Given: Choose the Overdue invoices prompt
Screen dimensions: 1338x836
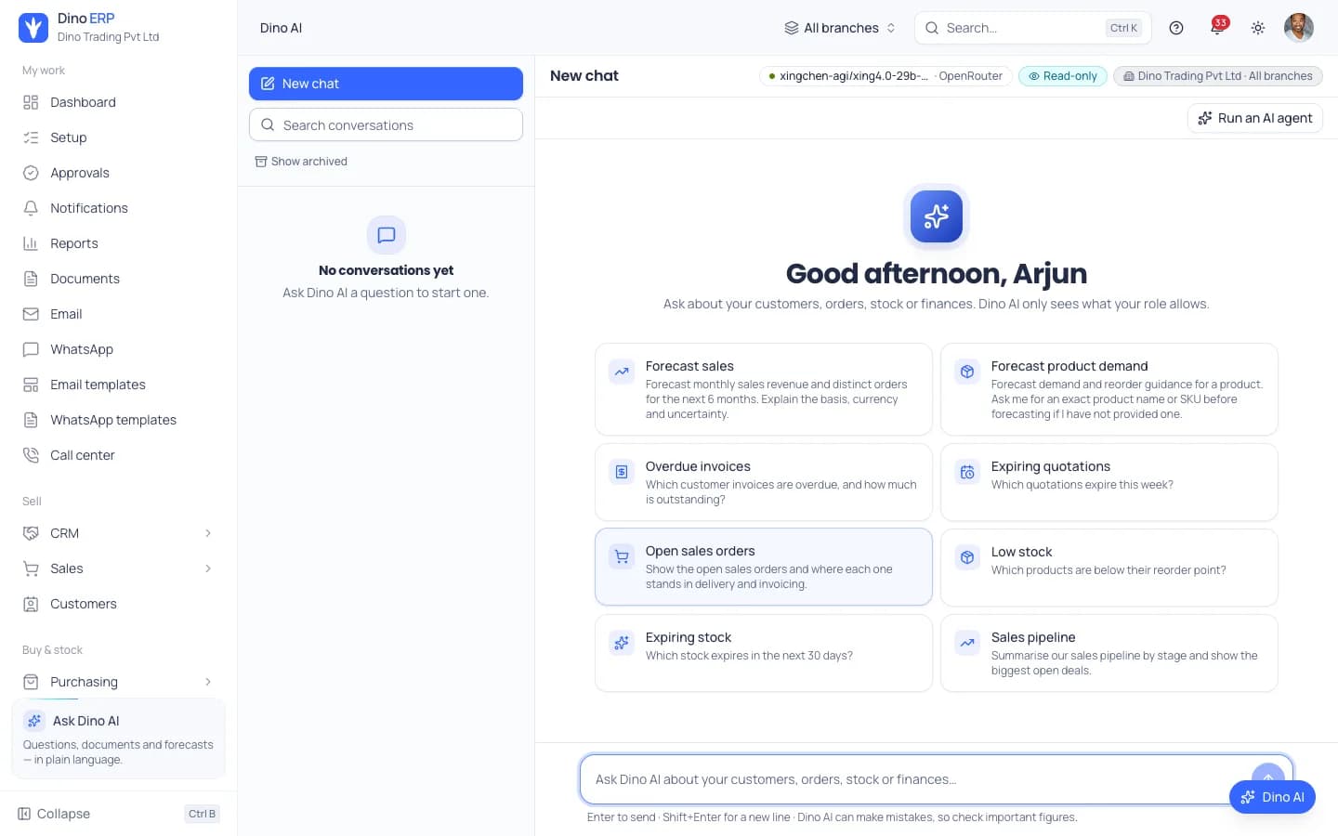Looking at the screenshot, I should [x=764, y=482].
